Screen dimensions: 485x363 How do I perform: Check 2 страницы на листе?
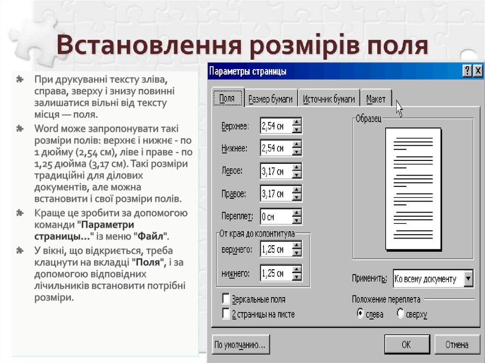(226, 313)
